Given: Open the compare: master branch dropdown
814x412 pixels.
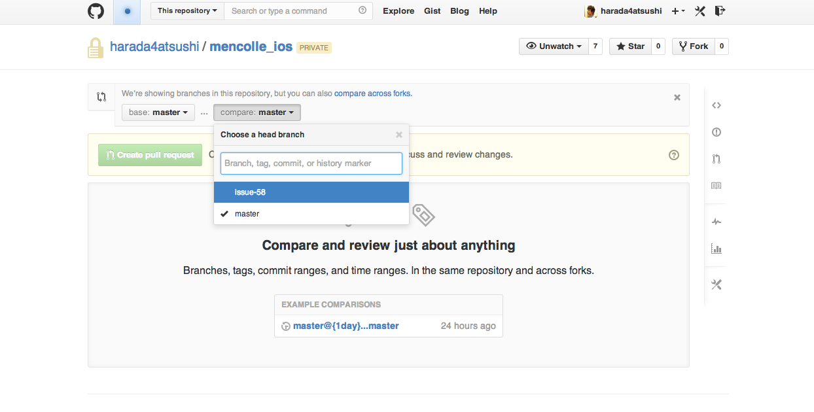Looking at the screenshot, I should [257, 112].
